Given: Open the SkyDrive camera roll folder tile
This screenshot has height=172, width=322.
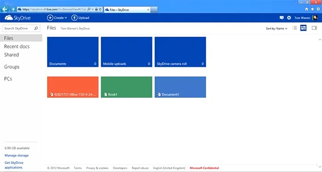Looking at the screenshot, I should [180, 52].
